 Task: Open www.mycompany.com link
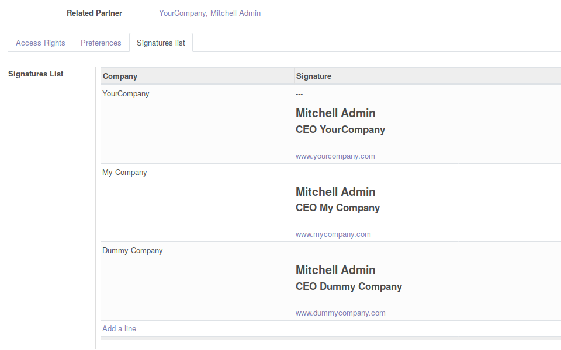click(333, 235)
